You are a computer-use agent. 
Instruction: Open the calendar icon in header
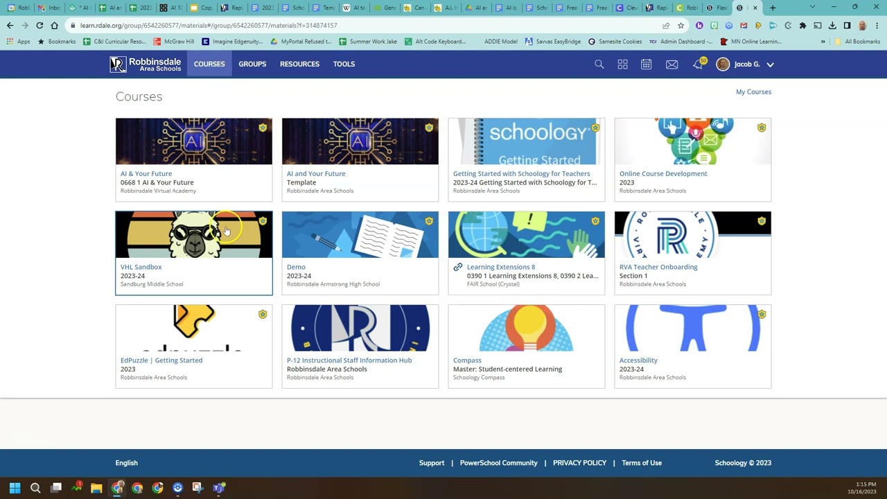(646, 64)
